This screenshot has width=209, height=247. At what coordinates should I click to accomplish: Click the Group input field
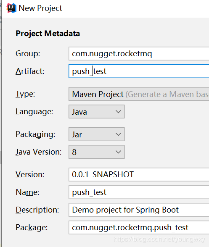tap(139, 54)
